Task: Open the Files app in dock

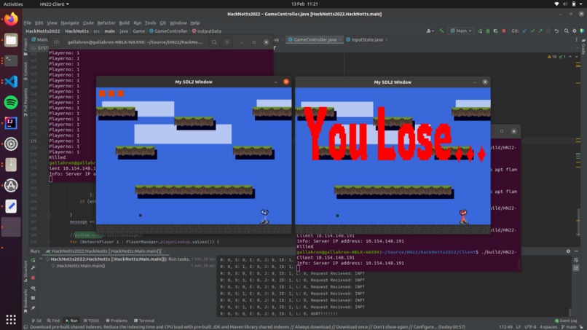Action: point(11,40)
